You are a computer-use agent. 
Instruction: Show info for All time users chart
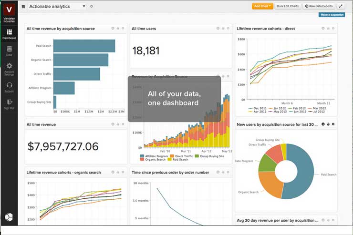pyautogui.click(x=218, y=28)
